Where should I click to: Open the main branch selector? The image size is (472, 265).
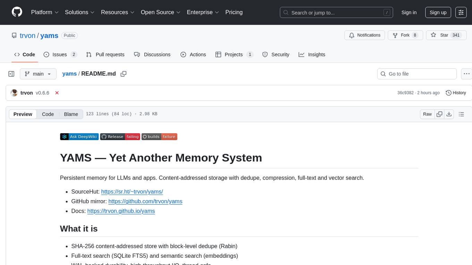pyautogui.click(x=38, y=74)
